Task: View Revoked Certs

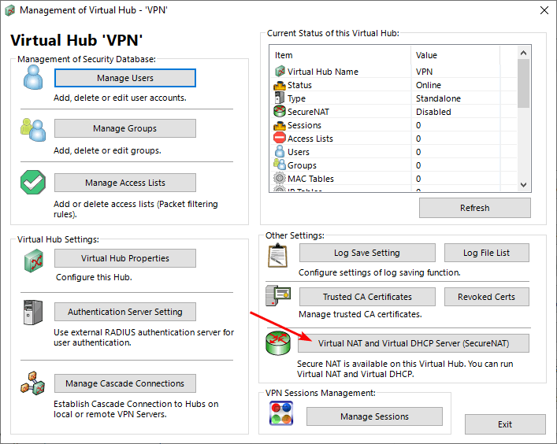Action: (485, 297)
